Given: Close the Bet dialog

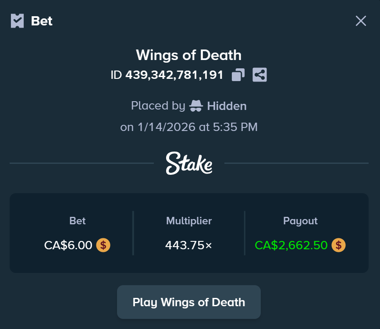Looking at the screenshot, I should [x=361, y=21].
